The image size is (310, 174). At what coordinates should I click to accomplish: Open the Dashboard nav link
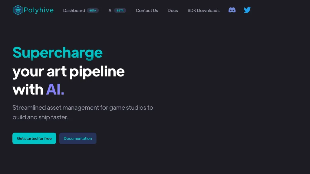74,11
